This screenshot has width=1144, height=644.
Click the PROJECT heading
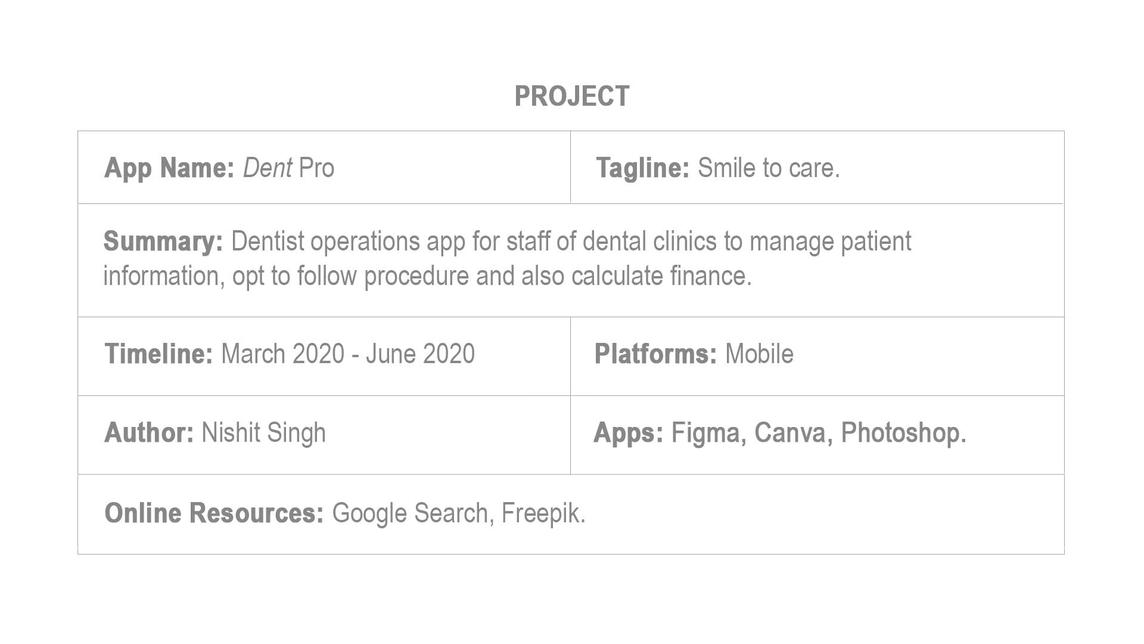pos(572,97)
